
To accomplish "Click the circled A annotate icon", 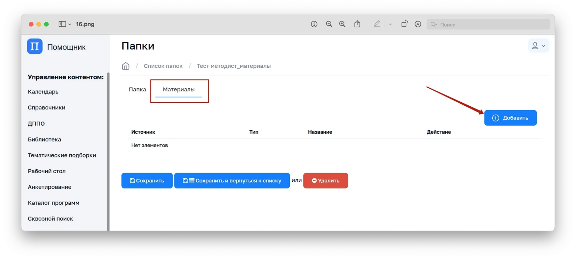I will [x=418, y=24].
